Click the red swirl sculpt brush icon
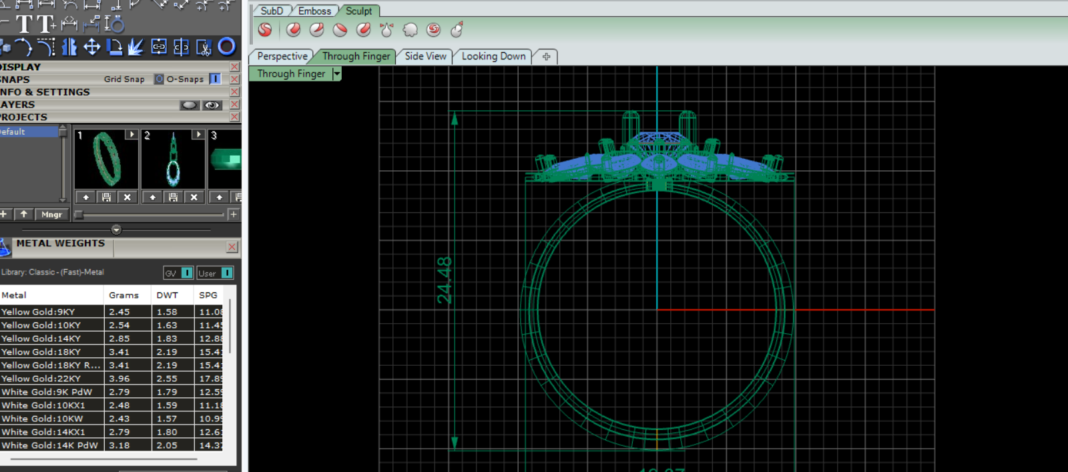 pos(433,30)
